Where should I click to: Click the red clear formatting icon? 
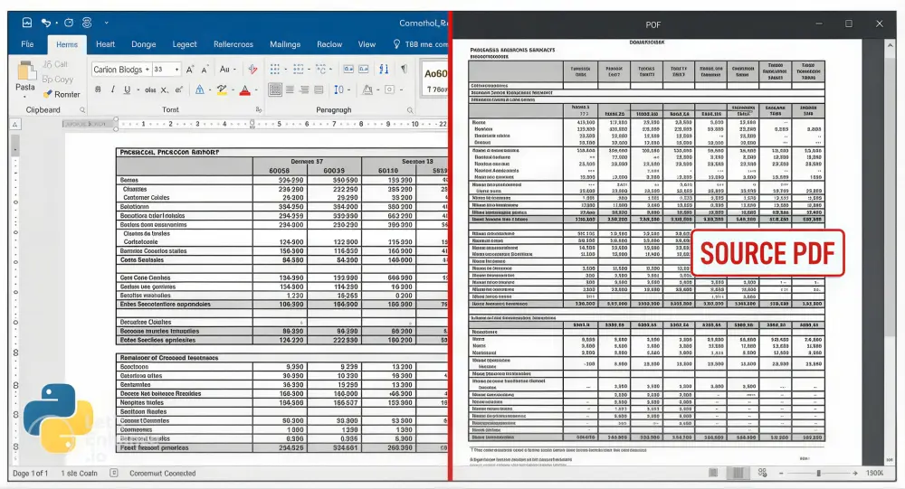[252, 70]
